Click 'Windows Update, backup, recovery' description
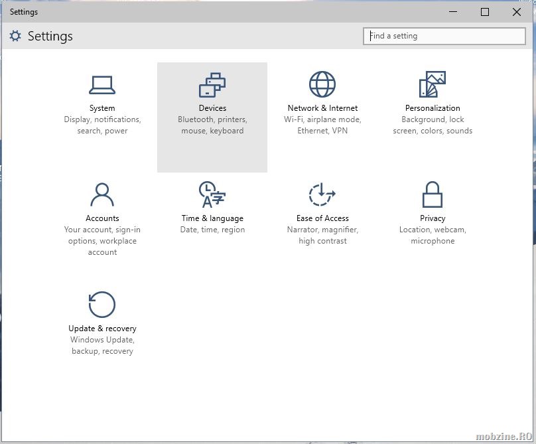Viewport: 536px width, 444px height. click(102, 346)
